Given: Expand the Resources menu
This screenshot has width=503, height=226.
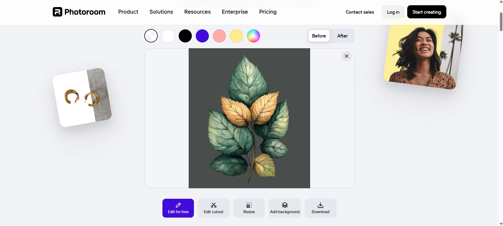Looking at the screenshot, I should tap(197, 12).
